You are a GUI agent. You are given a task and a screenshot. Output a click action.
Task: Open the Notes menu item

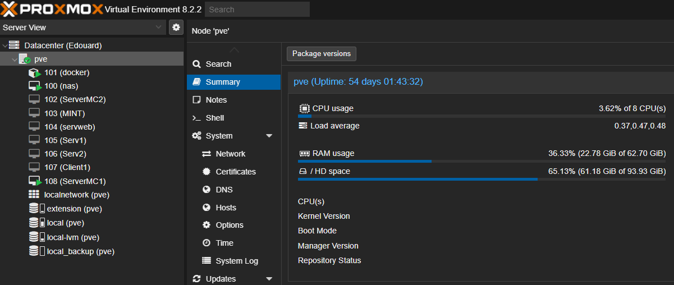[216, 100]
